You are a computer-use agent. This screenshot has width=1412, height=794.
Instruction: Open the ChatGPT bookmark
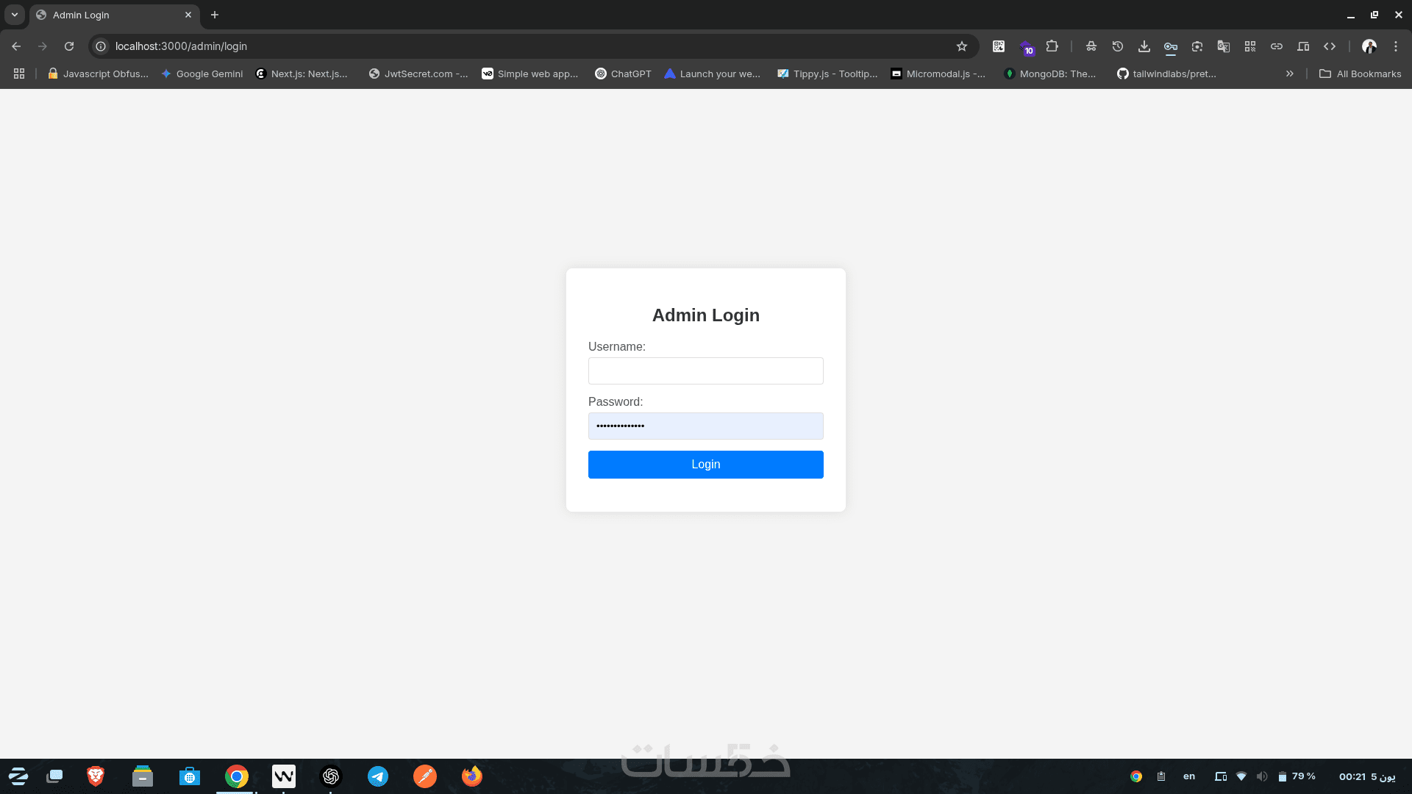623,74
